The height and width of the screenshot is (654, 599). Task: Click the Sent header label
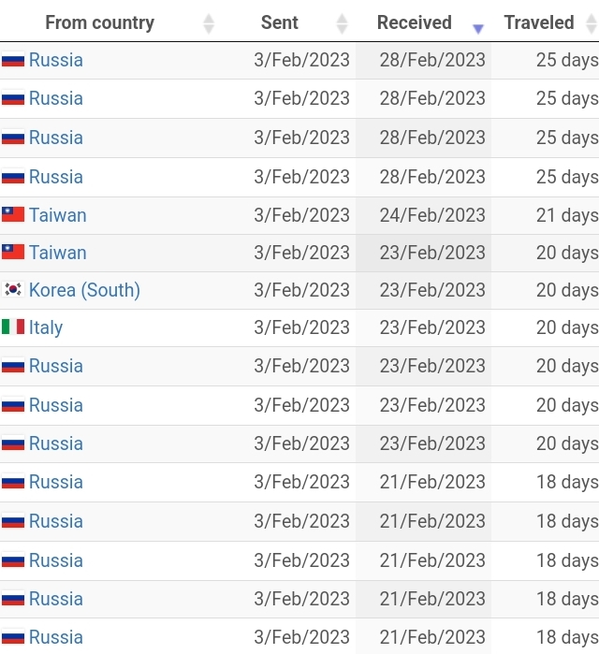point(280,22)
